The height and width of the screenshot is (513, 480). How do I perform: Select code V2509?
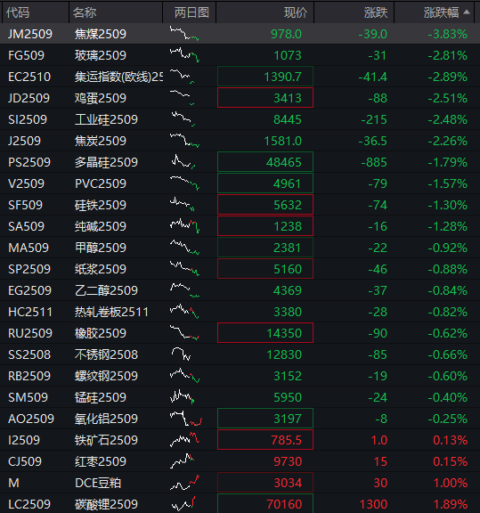pos(26,183)
